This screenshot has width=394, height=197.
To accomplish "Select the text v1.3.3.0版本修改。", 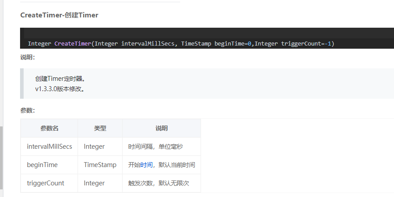I will point(60,89).
